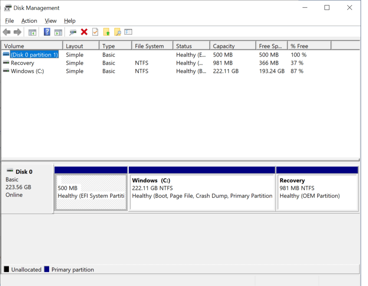Select Recovery volume in the list
368x286 pixels.
pyautogui.click(x=22, y=63)
